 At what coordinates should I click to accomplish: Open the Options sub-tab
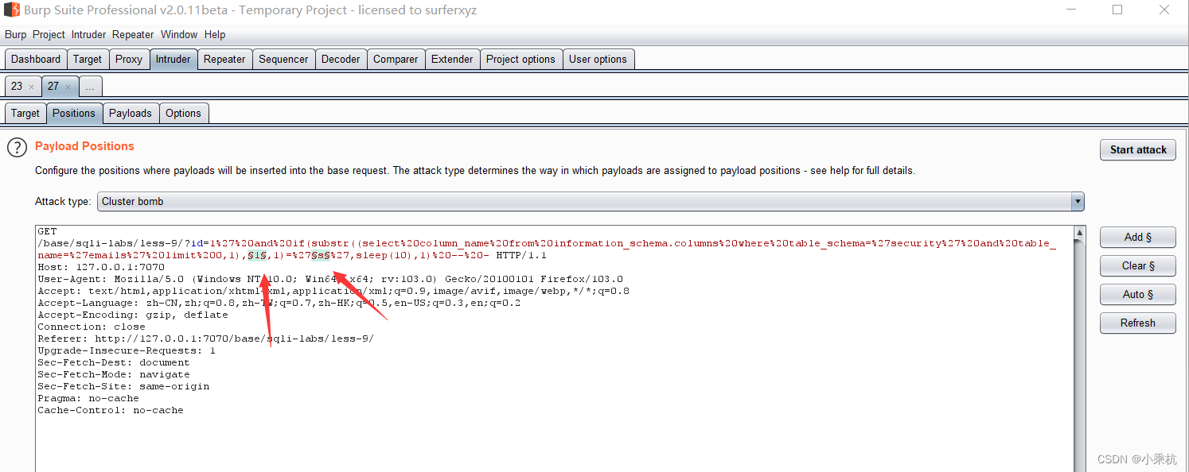click(x=184, y=114)
